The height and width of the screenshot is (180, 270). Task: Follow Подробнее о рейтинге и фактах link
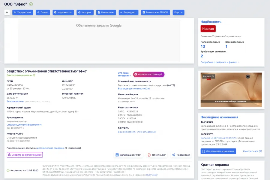220,62
